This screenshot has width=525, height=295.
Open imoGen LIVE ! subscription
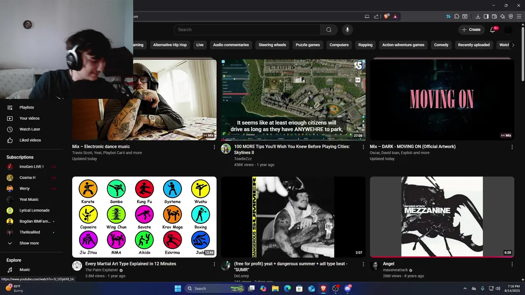pos(32,167)
